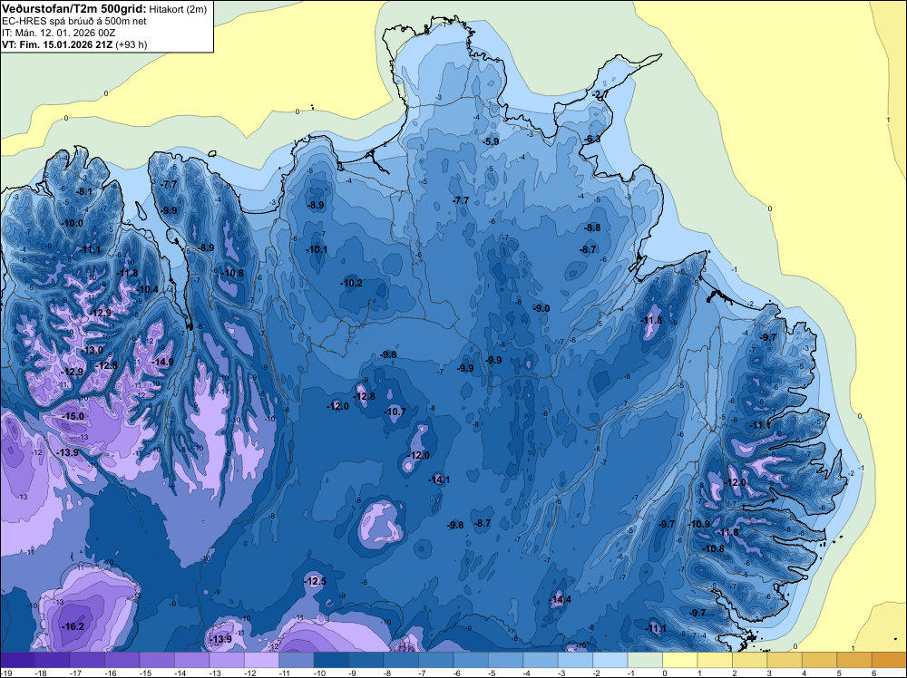Select the -10.4 temperature value
The image size is (907, 678).
(x=148, y=289)
